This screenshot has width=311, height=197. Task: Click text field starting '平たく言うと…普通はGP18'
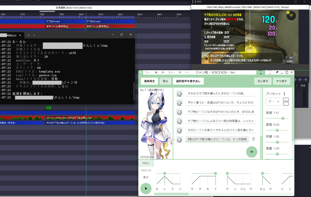(x=221, y=103)
